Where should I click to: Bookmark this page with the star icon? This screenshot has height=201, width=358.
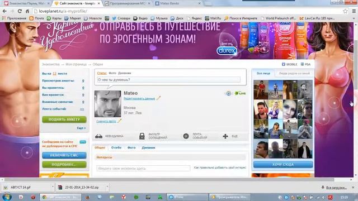tap(345, 11)
